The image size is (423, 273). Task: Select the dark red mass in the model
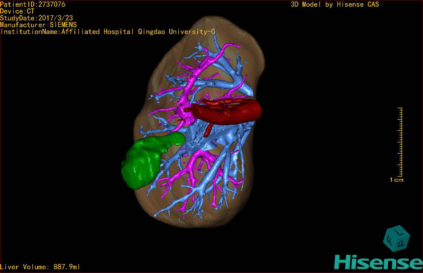click(226, 112)
